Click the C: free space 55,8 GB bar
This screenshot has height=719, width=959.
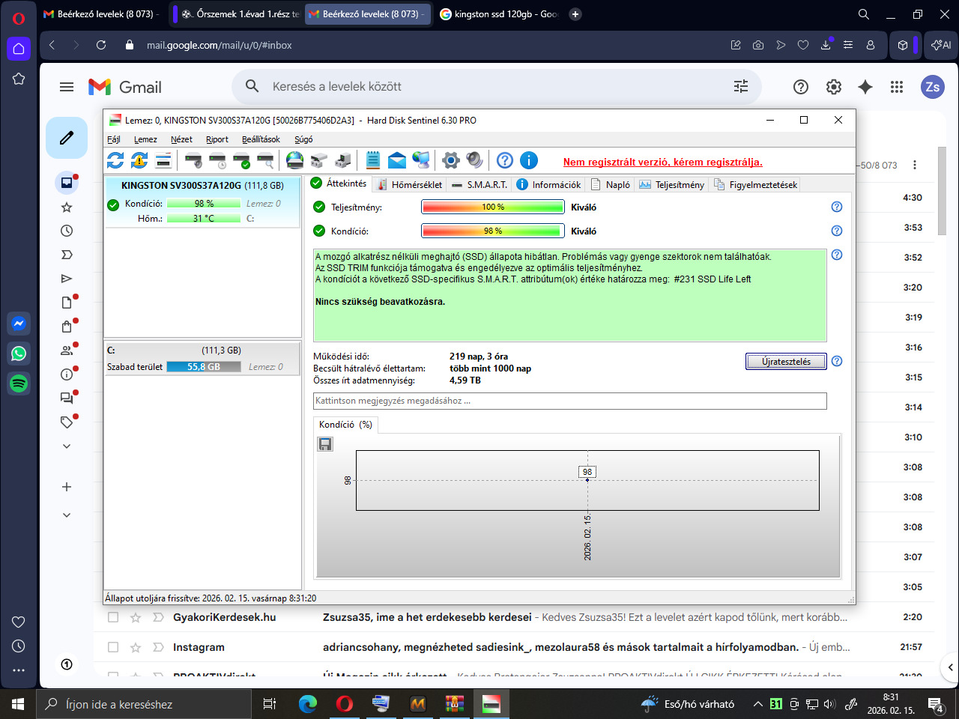[x=204, y=367]
